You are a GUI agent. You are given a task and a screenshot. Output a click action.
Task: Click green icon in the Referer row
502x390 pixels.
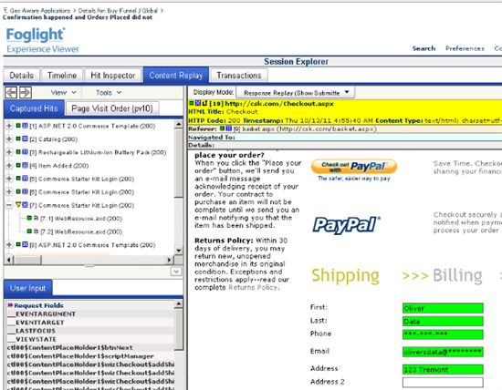pyautogui.click(x=222, y=128)
